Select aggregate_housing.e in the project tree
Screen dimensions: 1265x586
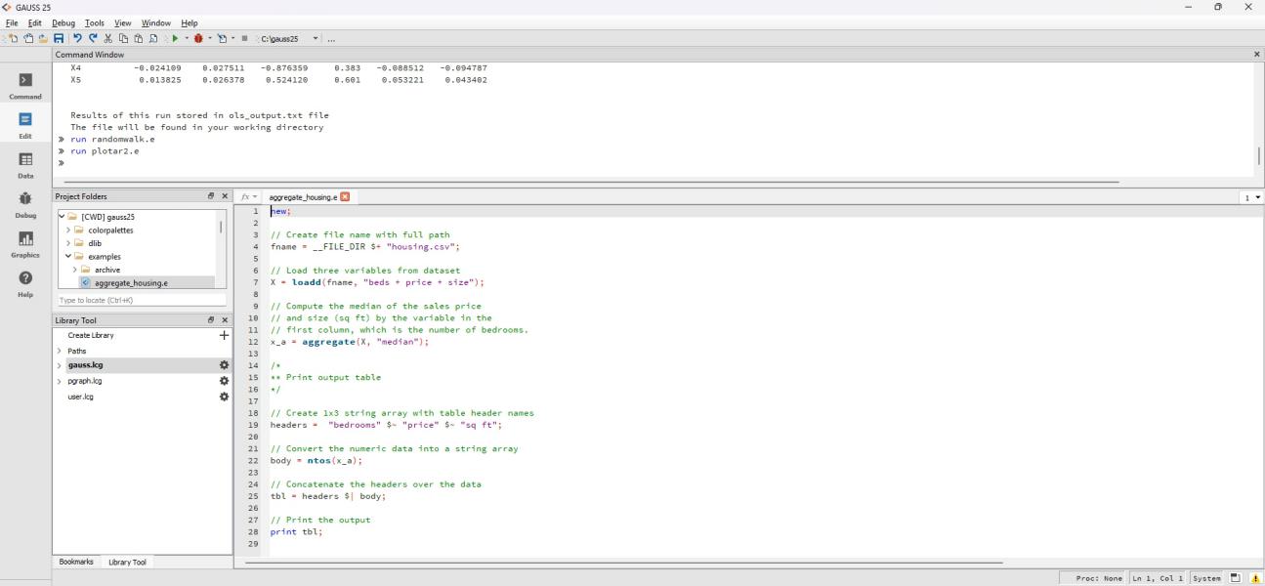(x=130, y=283)
